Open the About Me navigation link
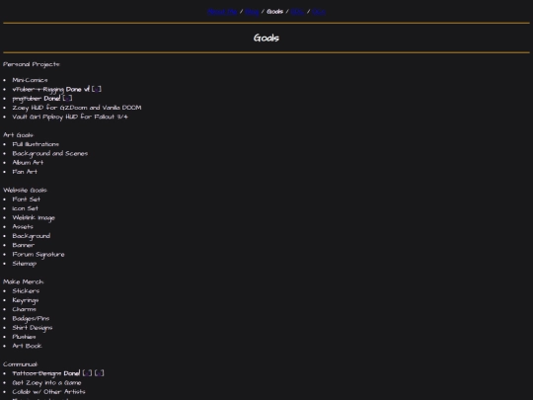533x400 pixels. click(x=222, y=12)
